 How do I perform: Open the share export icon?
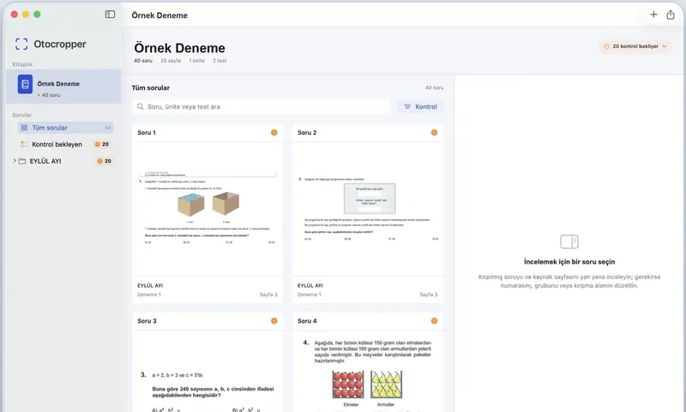pos(671,15)
